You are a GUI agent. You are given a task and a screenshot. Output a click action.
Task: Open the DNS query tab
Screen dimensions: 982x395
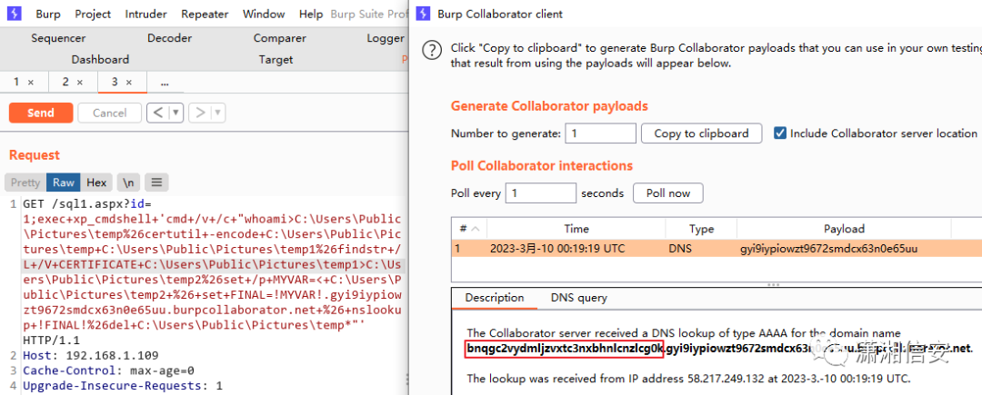578,298
